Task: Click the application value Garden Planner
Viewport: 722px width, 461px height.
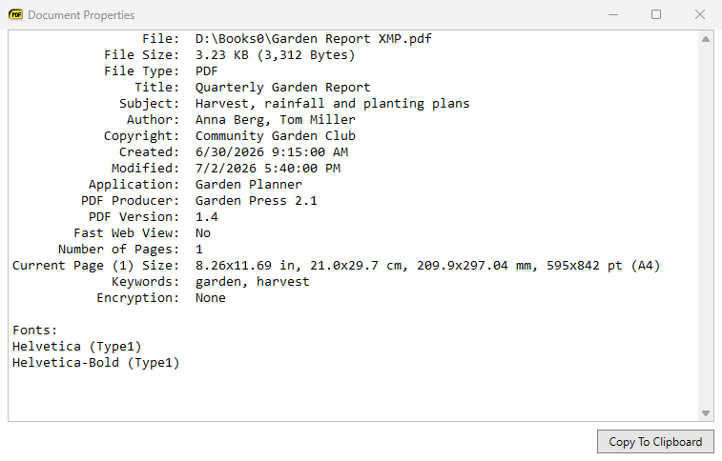Action: coord(249,185)
